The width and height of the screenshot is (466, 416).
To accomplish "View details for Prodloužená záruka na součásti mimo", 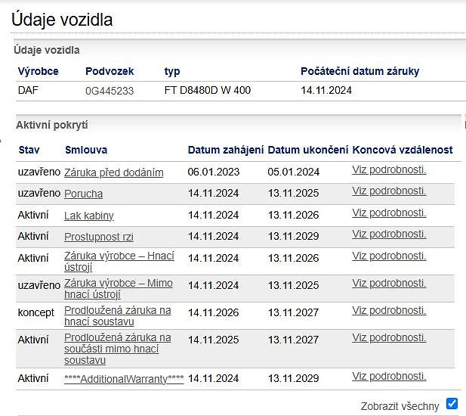I will [x=389, y=337].
